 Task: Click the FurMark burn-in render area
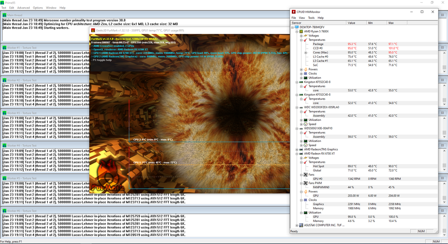189,113
